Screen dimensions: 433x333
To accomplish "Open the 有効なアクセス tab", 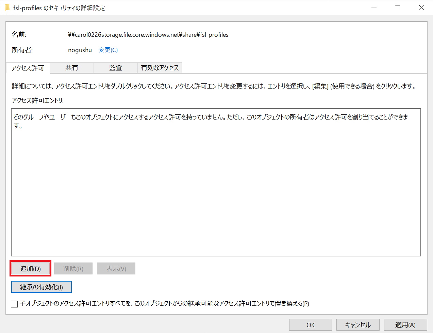I will click(160, 68).
